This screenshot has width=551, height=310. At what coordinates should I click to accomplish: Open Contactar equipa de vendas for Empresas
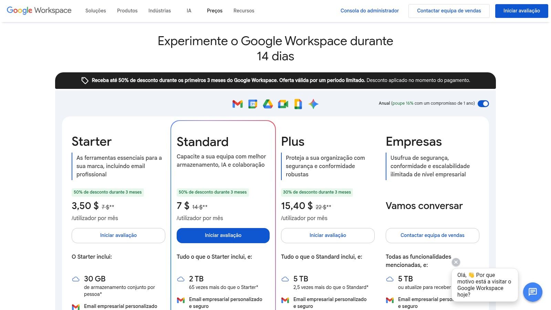pos(432,235)
